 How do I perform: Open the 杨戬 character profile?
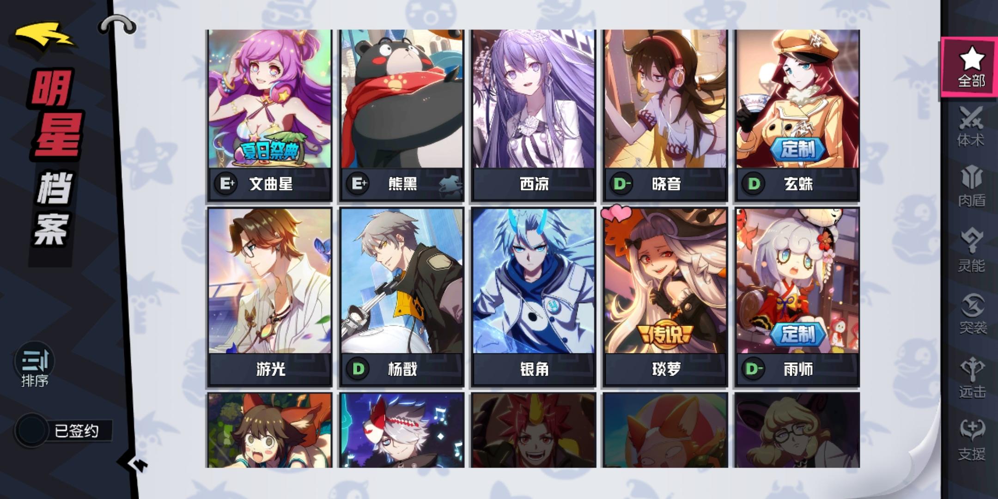point(402,297)
